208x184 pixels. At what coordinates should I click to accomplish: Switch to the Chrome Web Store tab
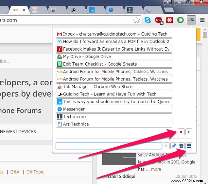coord(57,10)
